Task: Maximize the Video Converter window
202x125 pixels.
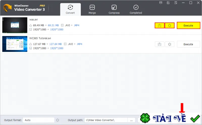Action: [x=191, y=3]
